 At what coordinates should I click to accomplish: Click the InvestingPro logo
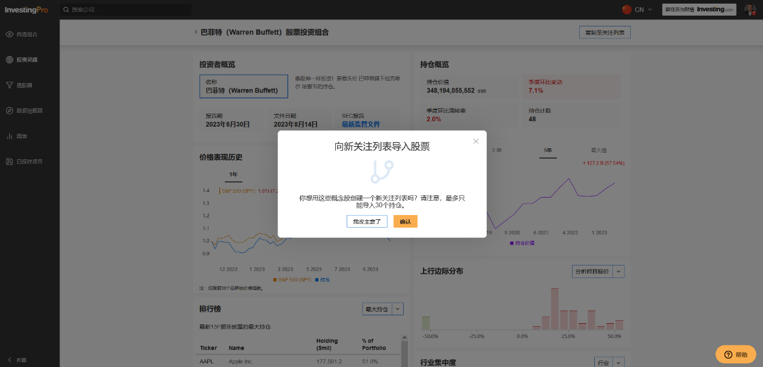[x=26, y=10]
